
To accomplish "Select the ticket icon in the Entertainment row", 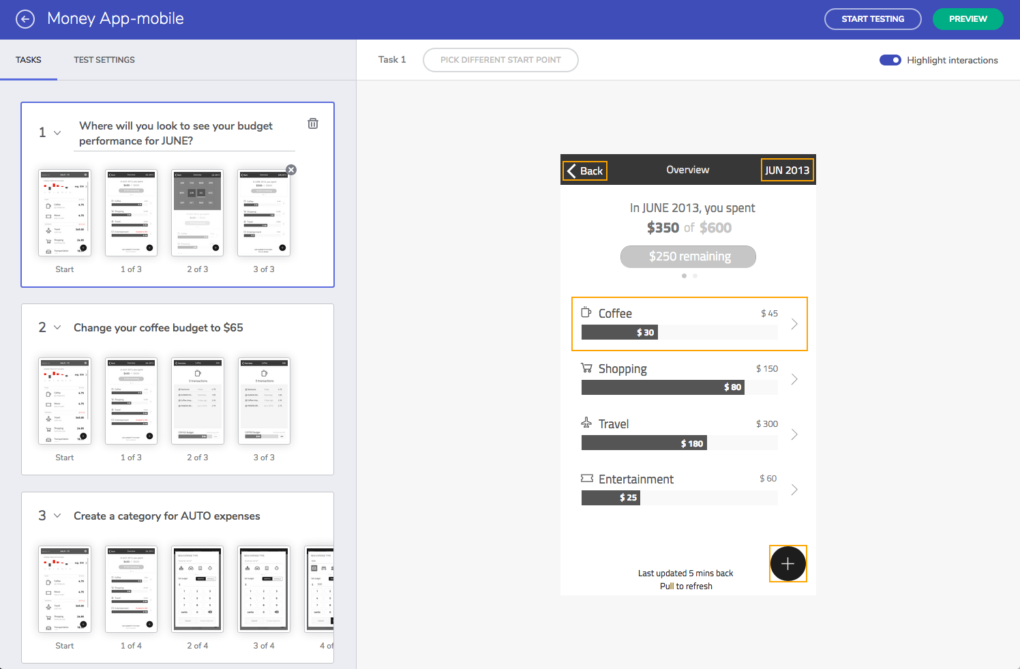I will 587,478.
